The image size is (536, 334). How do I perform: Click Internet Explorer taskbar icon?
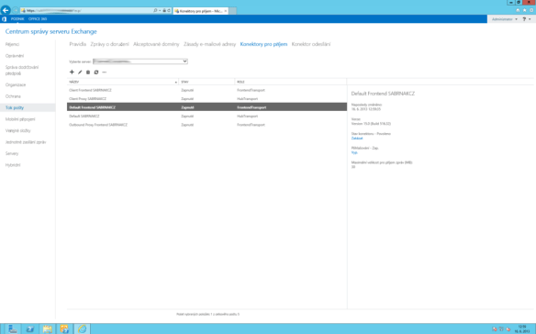82,328
